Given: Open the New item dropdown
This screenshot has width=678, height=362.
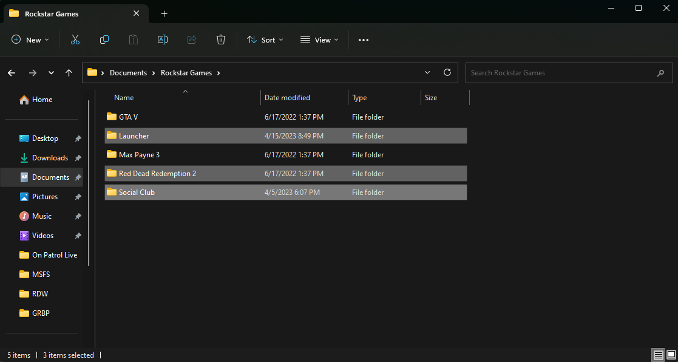Looking at the screenshot, I should pyautogui.click(x=30, y=40).
